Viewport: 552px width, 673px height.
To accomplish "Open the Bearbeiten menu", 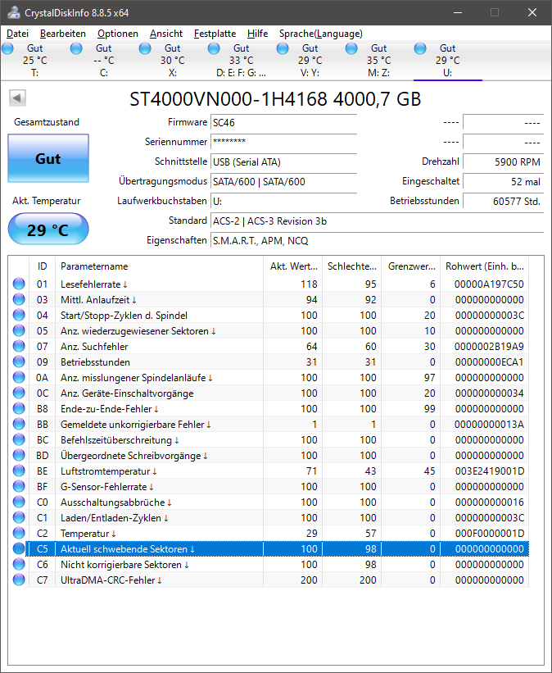I will (x=62, y=34).
